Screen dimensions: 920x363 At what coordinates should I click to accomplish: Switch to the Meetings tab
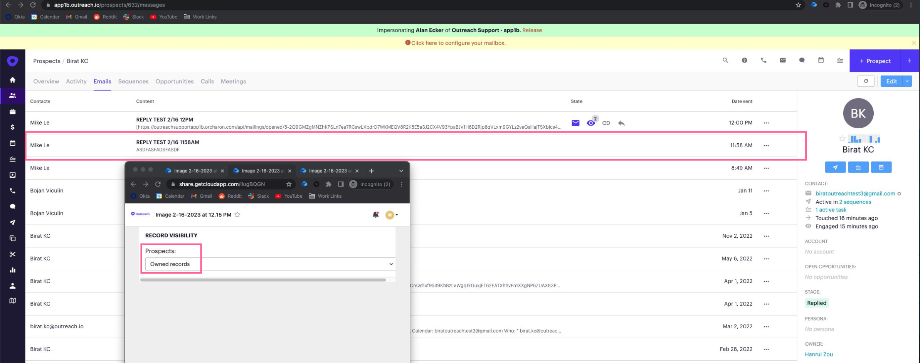click(x=233, y=81)
